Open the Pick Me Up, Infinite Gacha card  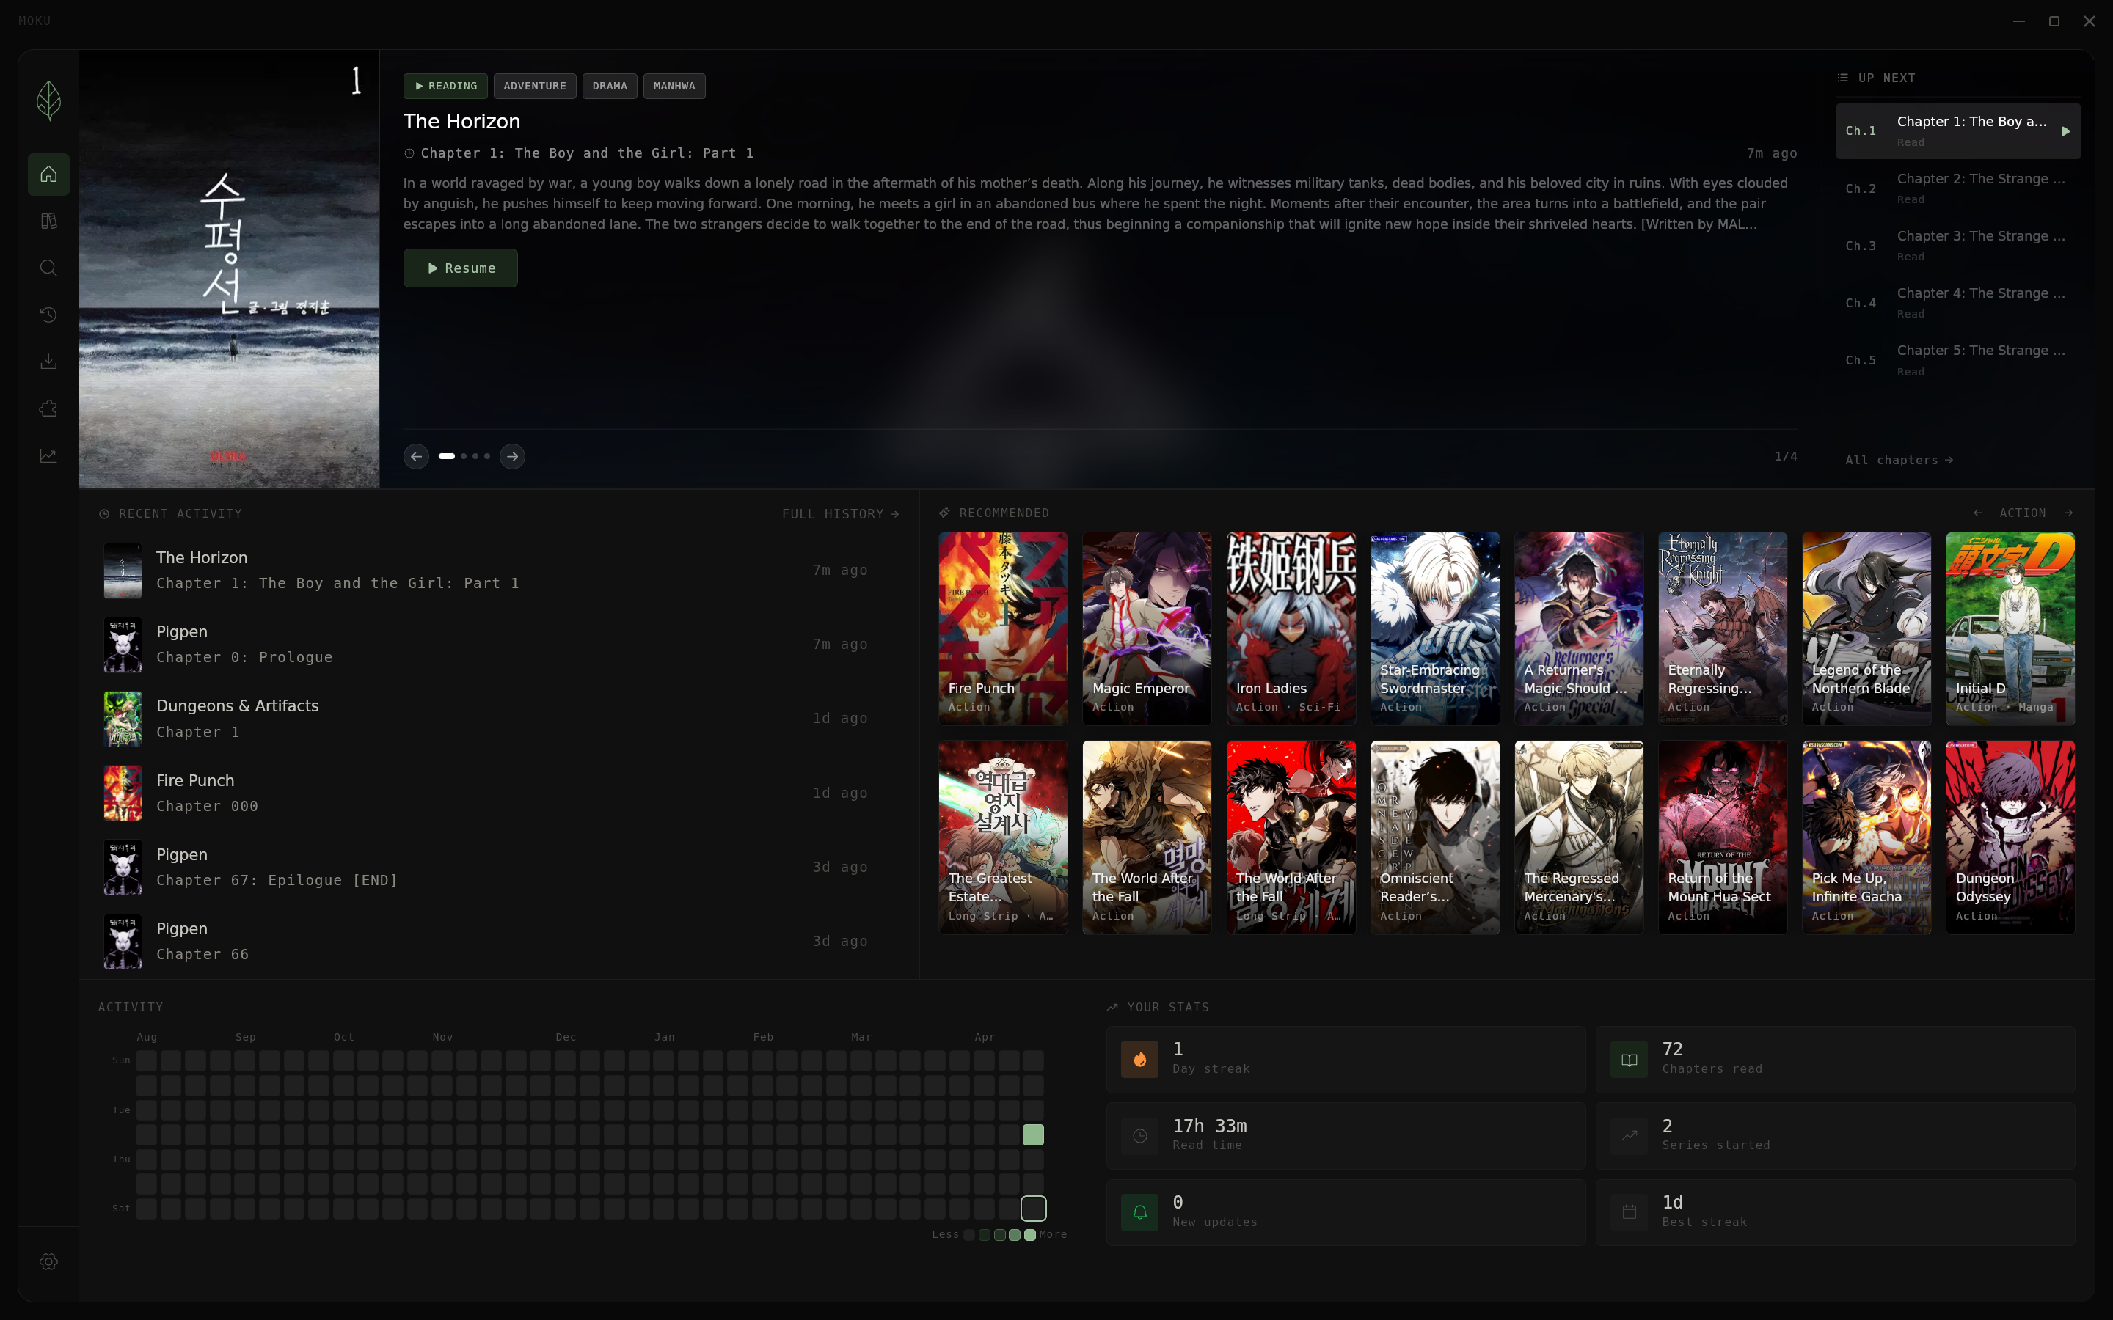click(x=1866, y=837)
